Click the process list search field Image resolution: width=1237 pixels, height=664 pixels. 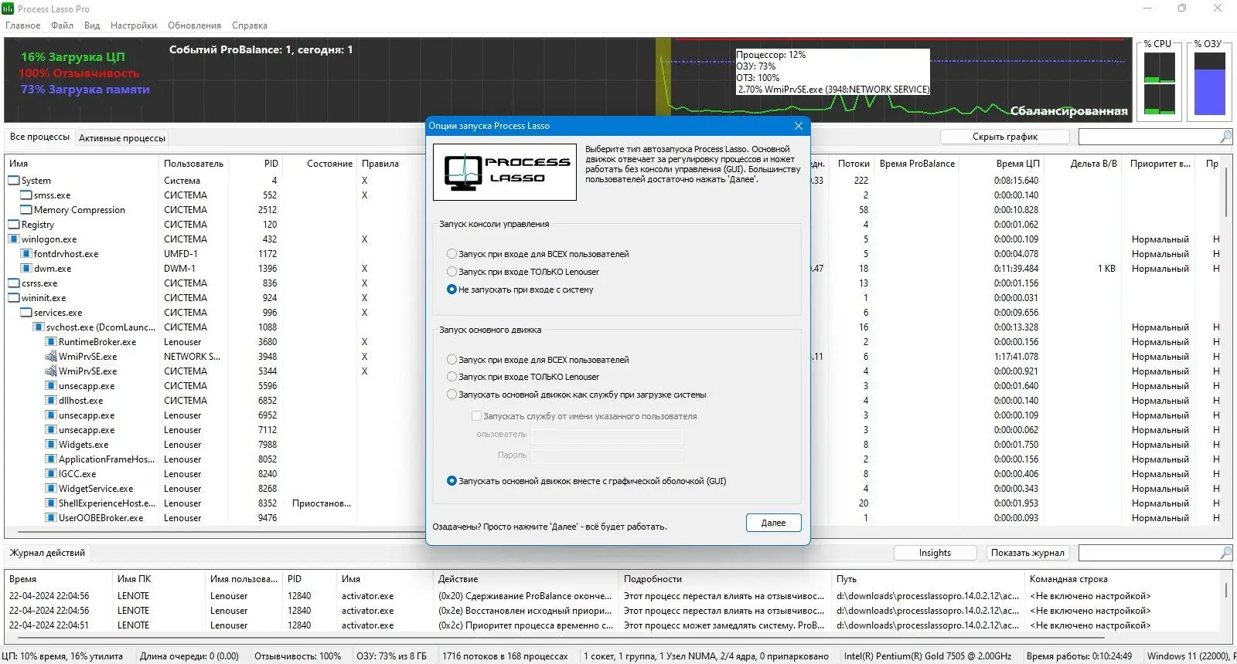(x=1149, y=137)
